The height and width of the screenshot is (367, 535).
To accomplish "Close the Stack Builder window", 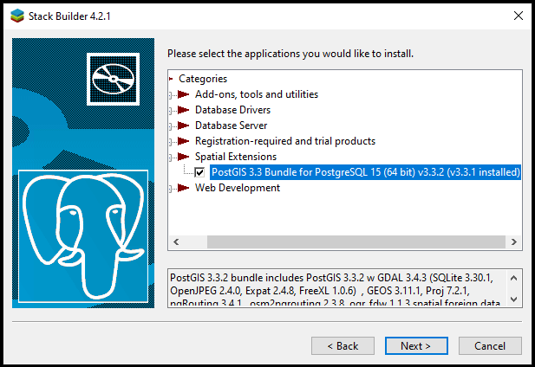I will [x=519, y=16].
